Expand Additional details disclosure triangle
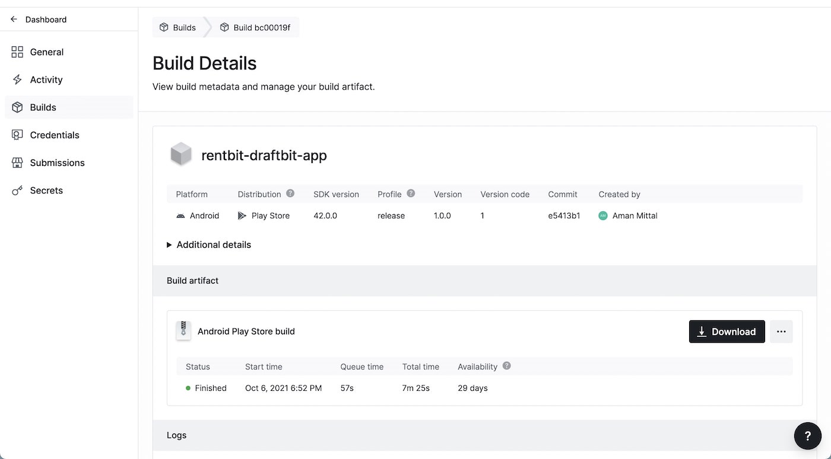The image size is (831, 459). [x=169, y=245]
